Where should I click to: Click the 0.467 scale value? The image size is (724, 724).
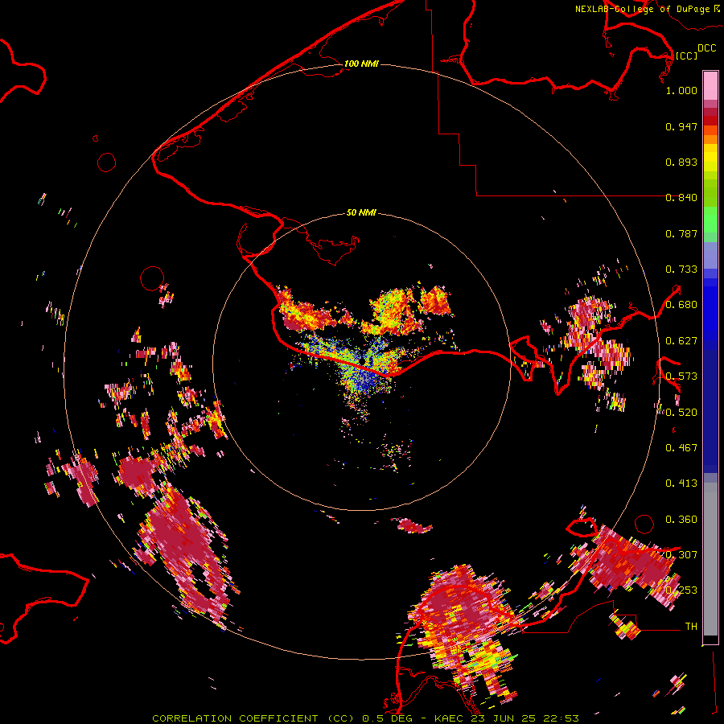point(681,448)
